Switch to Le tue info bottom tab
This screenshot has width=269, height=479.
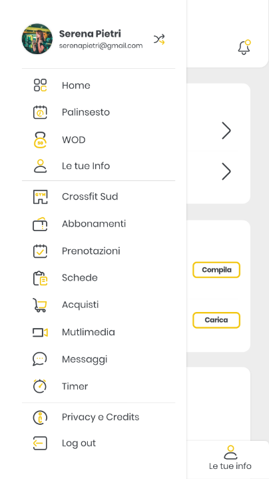(x=230, y=458)
